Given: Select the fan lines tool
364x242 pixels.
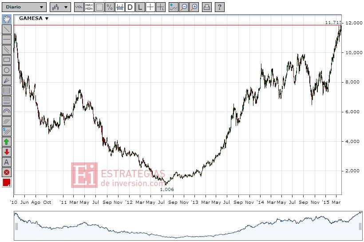Looking at the screenshot, I should coord(7,80).
